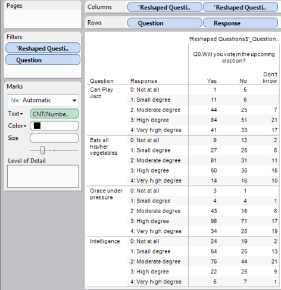This screenshot has width=281, height=290.
Task: Click the first 'Reshaped Questi..' pill on Columns
Action: coord(164,7)
